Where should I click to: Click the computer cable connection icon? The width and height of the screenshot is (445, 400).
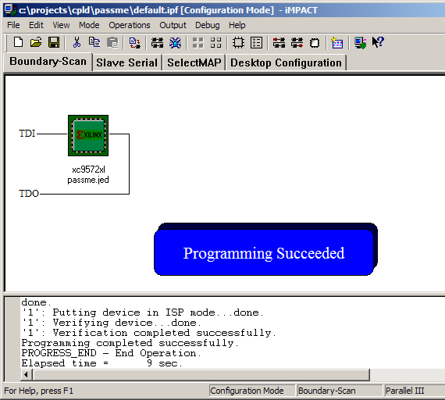[360, 43]
